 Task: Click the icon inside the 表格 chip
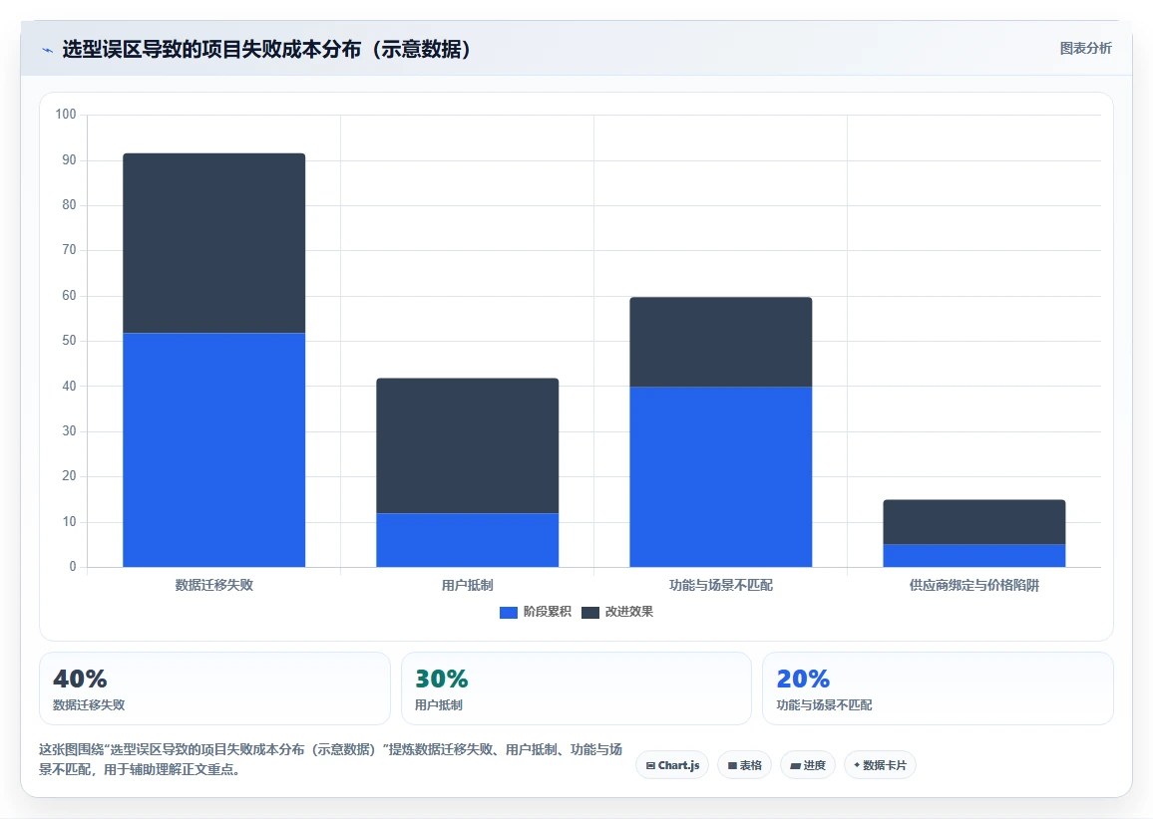(732, 765)
